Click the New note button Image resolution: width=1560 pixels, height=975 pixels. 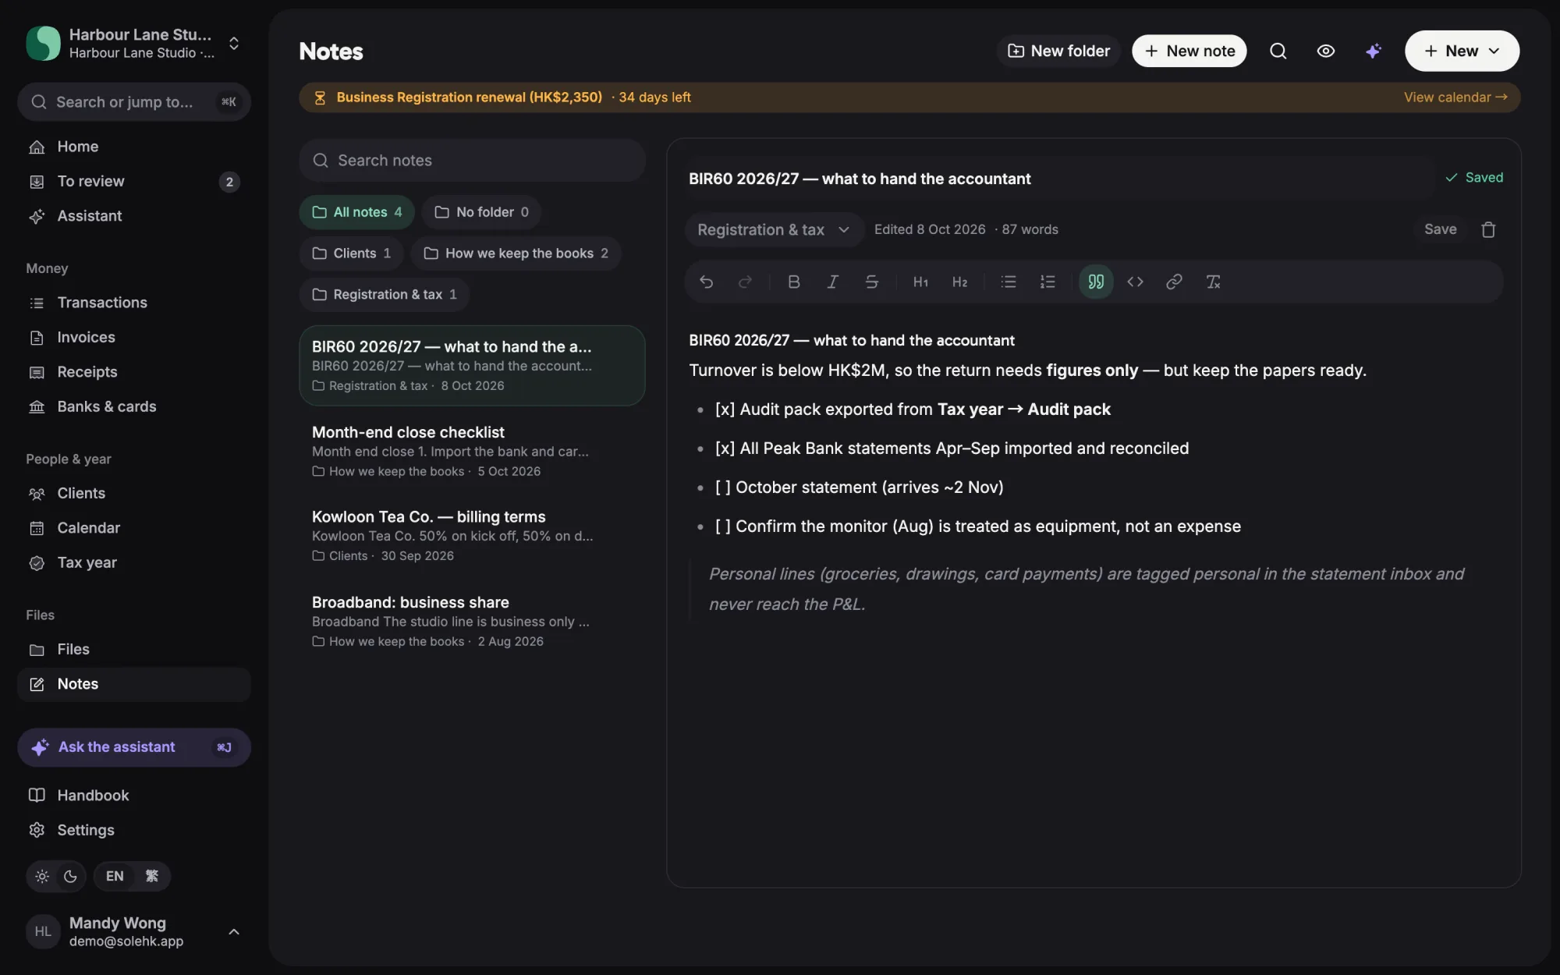(1189, 51)
